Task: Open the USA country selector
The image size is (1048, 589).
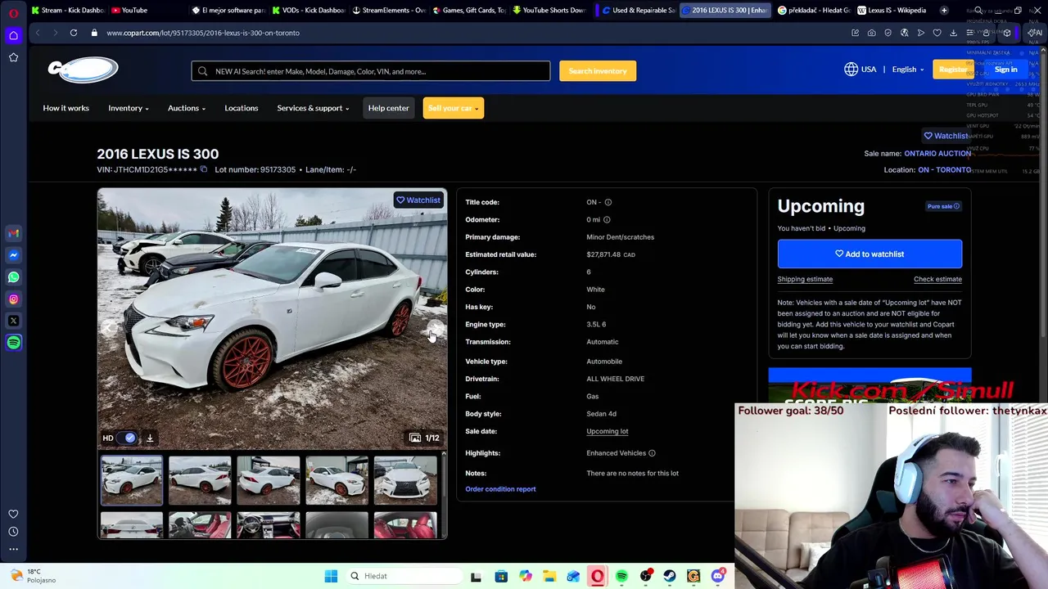Action: click(x=861, y=70)
